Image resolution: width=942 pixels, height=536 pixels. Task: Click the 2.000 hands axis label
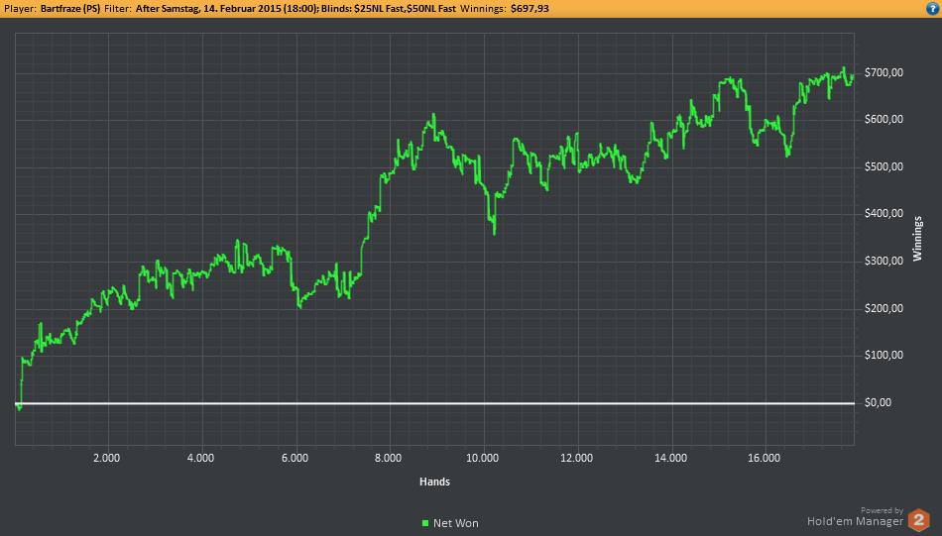(106, 458)
